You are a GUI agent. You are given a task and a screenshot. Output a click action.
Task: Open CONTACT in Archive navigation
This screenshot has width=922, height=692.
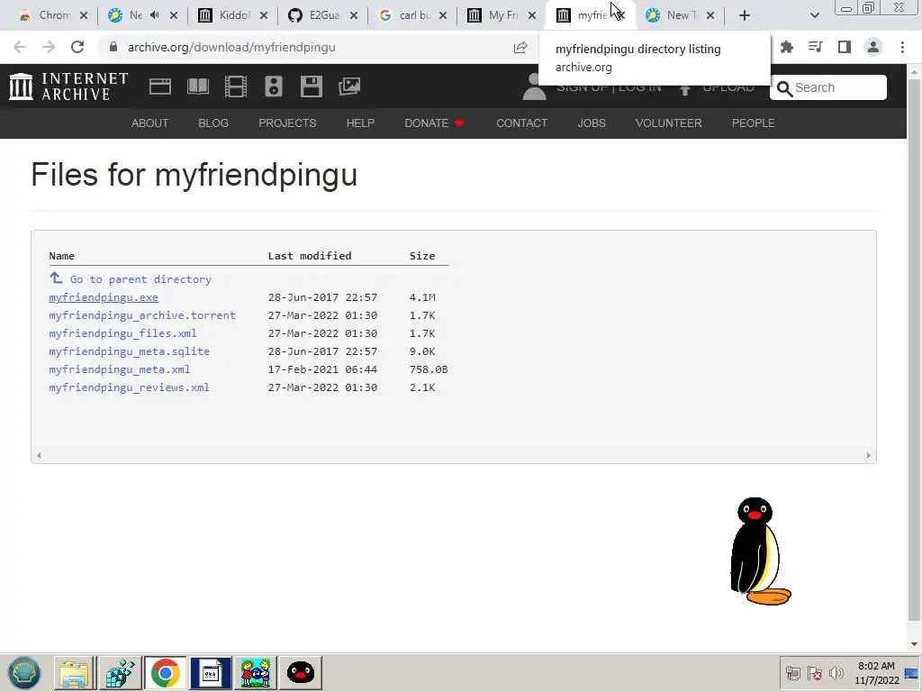point(522,123)
